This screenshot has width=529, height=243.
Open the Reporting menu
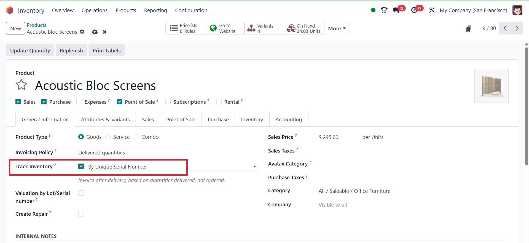tap(155, 10)
